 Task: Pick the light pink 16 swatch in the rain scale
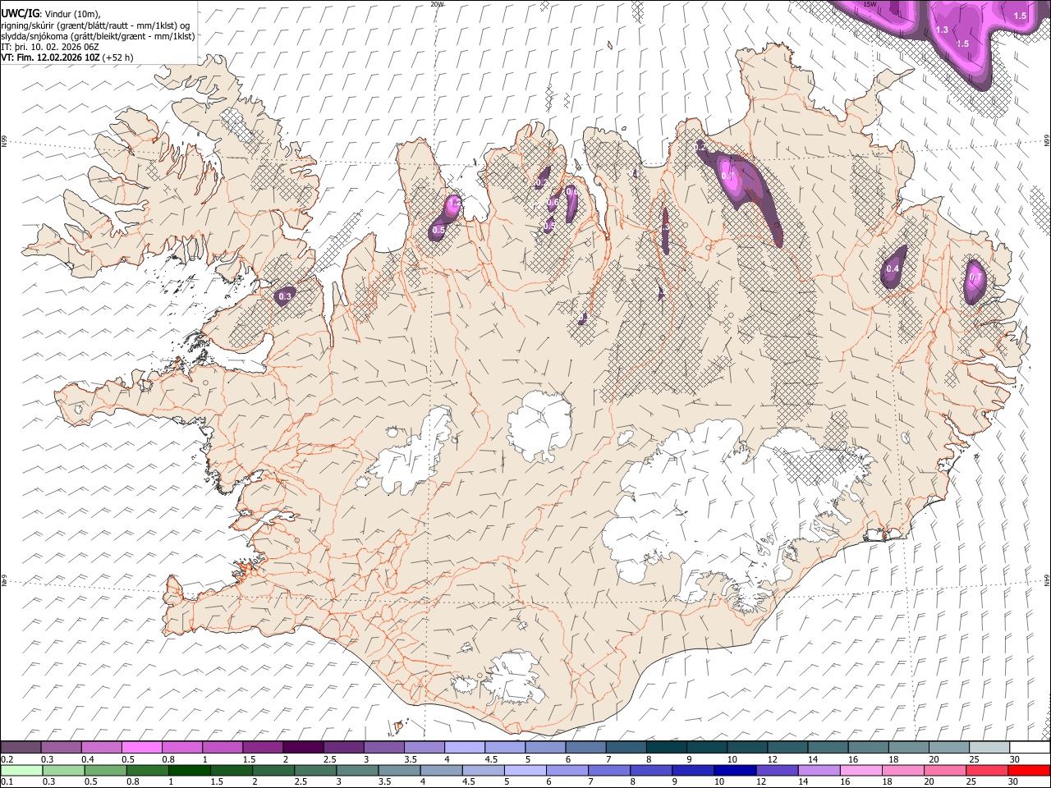[x=861, y=770]
